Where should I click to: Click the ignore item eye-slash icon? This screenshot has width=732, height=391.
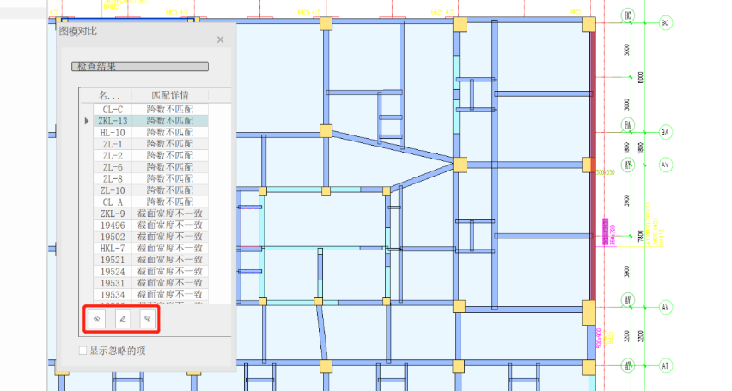(96, 319)
